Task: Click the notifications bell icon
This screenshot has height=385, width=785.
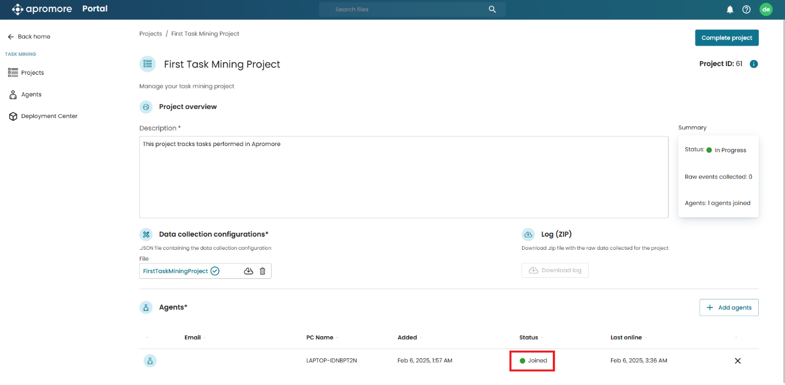Action: point(730,10)
